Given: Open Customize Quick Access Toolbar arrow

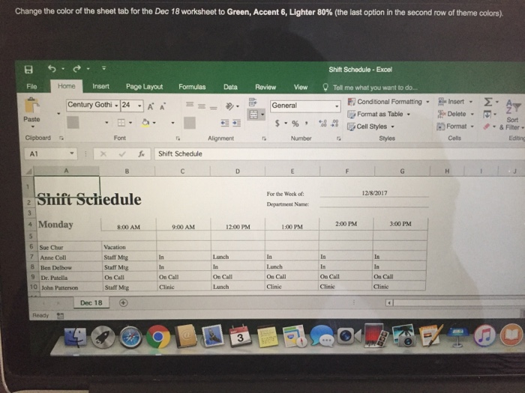Looking at the screenshot, I should point(103,68).
